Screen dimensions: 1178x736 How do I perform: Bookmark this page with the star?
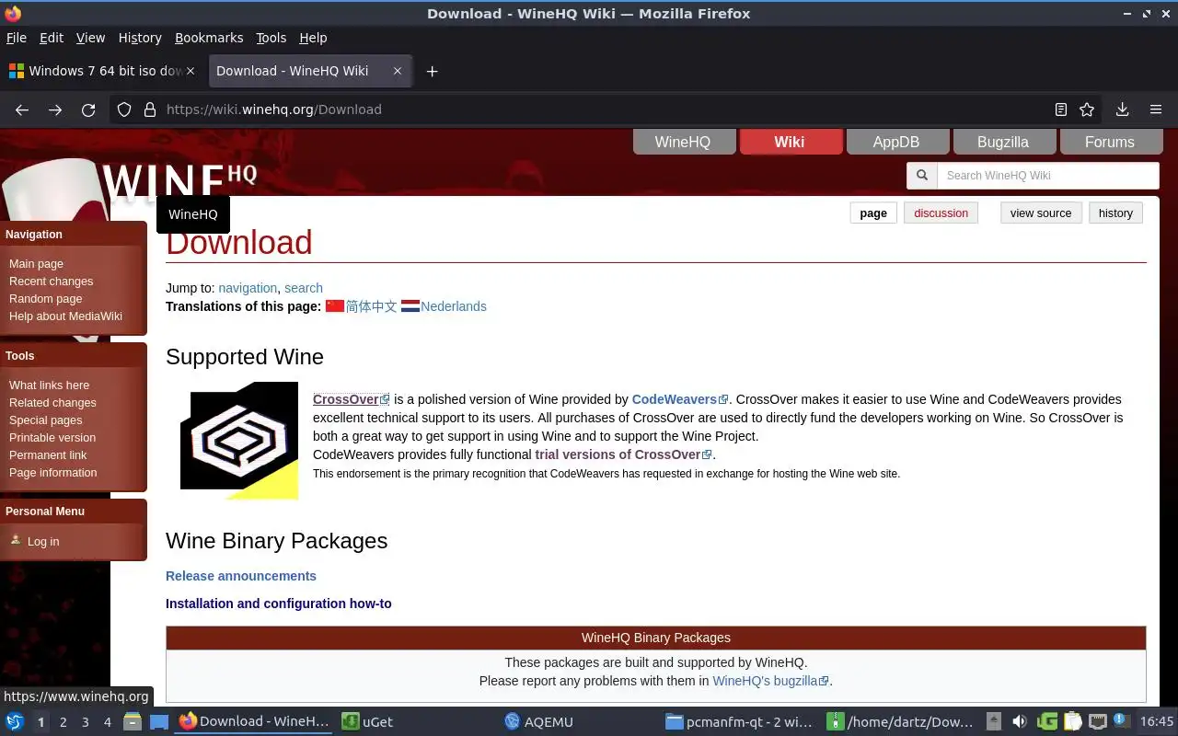point(1087,109)
